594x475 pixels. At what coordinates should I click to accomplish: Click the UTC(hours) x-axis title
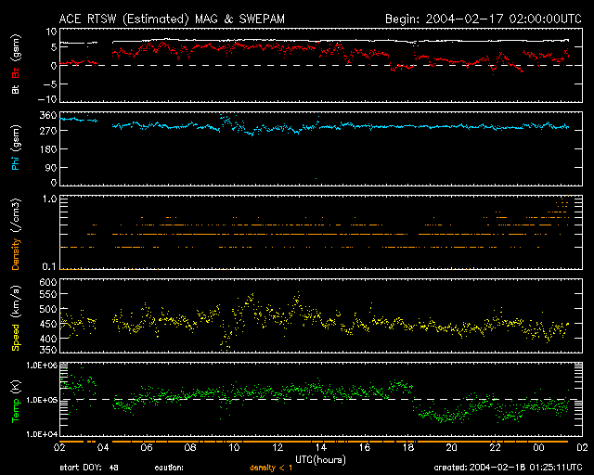coord(321,458)
